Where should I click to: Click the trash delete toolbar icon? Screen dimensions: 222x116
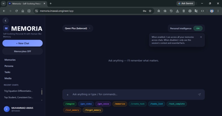click(x=184, y=11)
